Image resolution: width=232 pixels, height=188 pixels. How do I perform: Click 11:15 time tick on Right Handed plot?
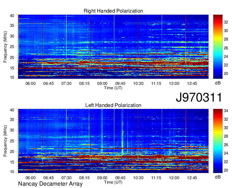pyautogui.click(x=156, y=83)
